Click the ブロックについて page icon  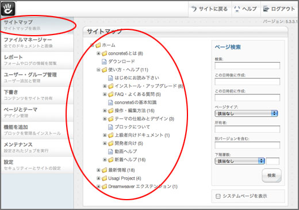pyautogui.click(x=110, y=127)
